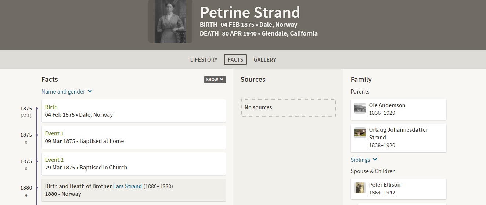Open Event 1 Baptised at home
Viewport: 486px width, 205px height.
(x=134, y=137)
